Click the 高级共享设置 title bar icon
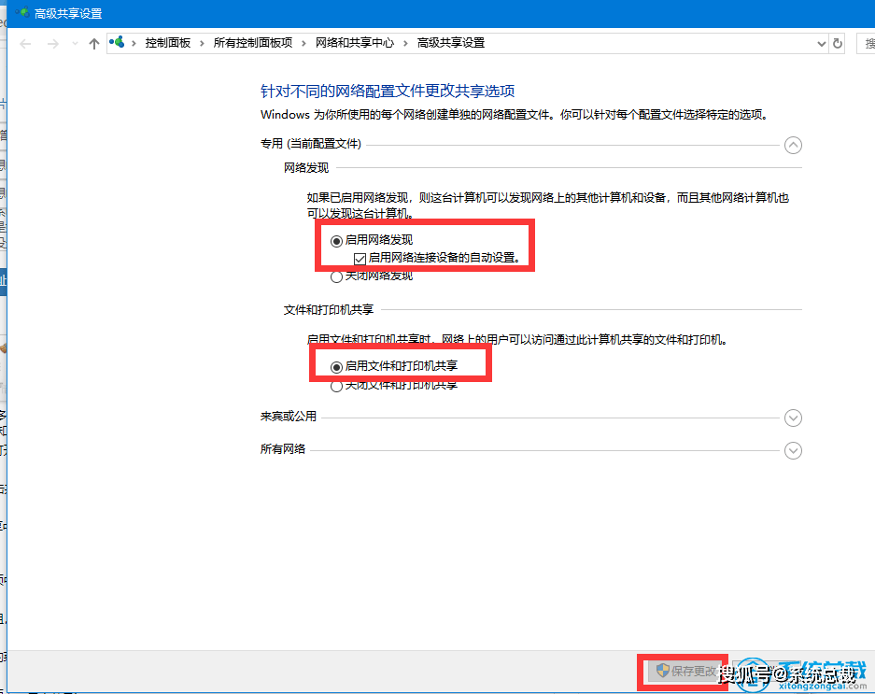Viewport: 875px width, 694px height. point(22,12)
